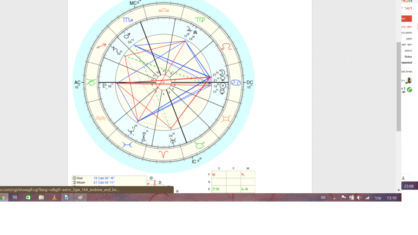Click the DC descendant label
The width and height of the screenshot is (418, 235).
tap(250, 82)
